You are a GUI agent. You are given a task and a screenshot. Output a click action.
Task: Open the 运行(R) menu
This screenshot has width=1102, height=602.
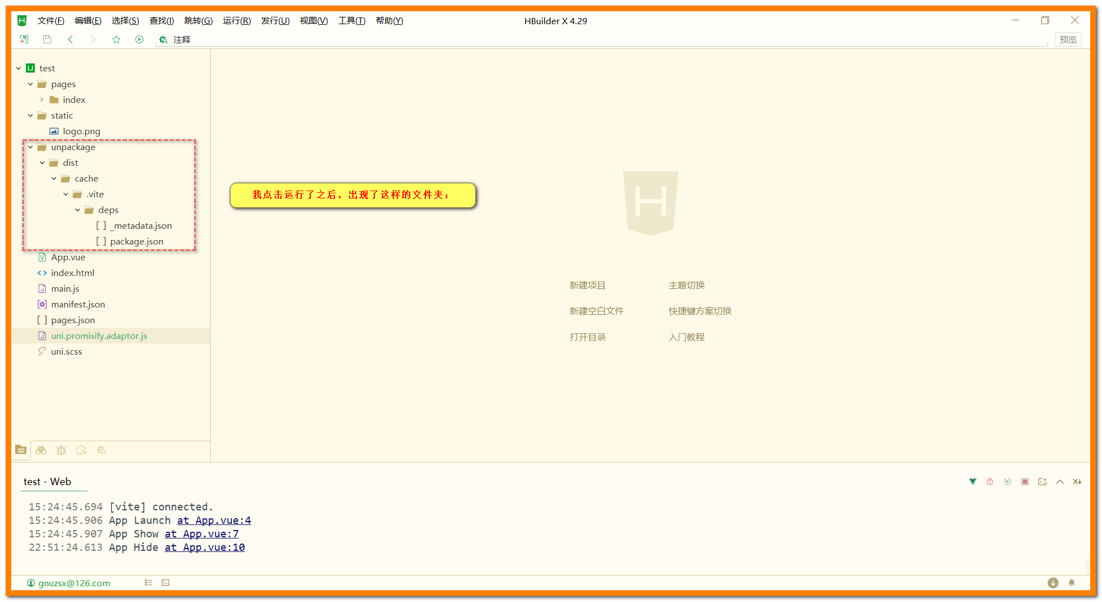[x=236, y=21]
